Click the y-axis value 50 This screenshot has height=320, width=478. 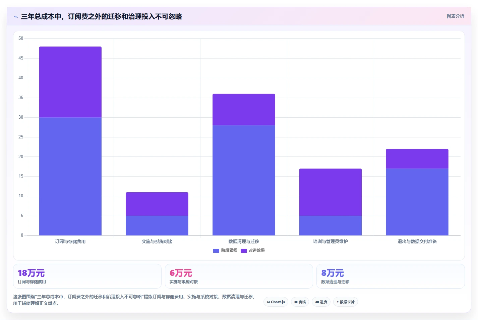pyautogui.click(x=21, y=38)
